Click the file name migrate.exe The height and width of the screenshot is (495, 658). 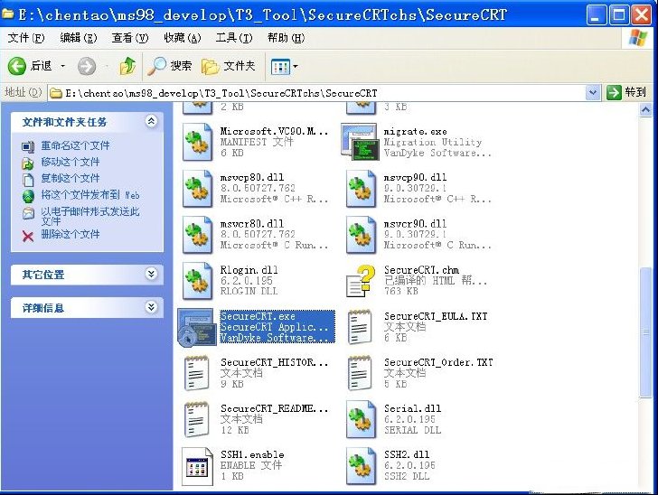(416, 131)
